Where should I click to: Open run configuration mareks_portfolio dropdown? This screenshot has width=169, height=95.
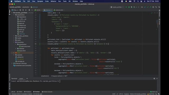tap(117, 7)
